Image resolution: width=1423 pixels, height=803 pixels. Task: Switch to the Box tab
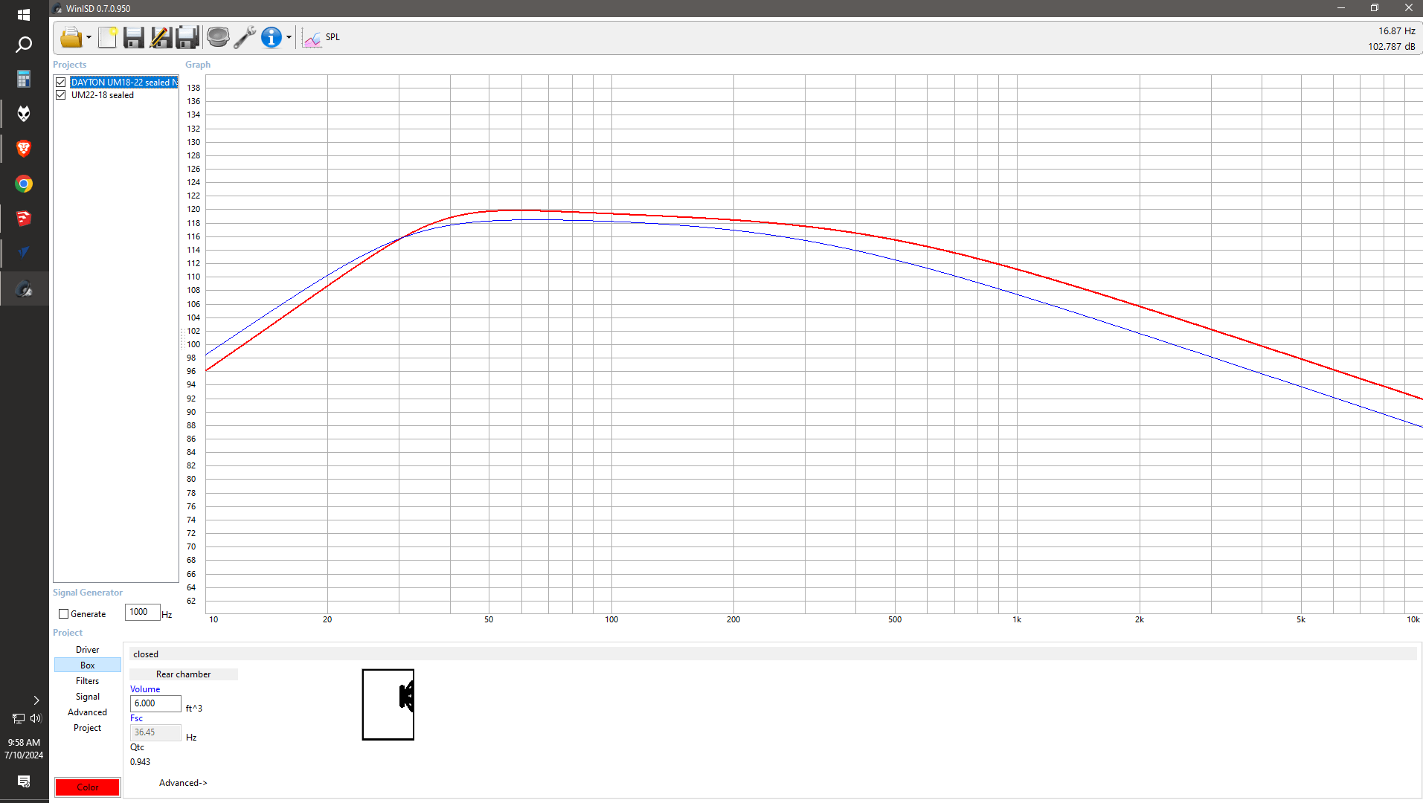coord(88,665)
